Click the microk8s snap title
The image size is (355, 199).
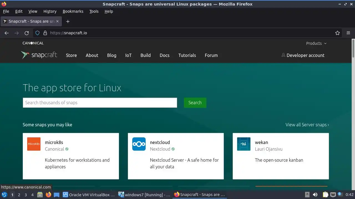click(x=54, y=142)
